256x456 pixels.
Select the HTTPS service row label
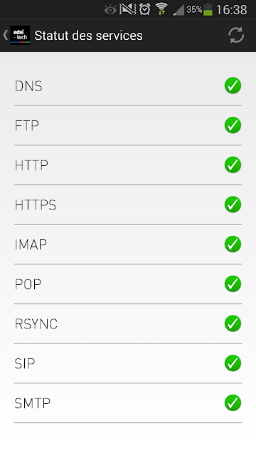click(36, 205)
